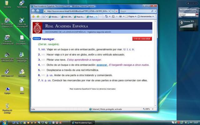Open a new blank tab
The height and width of the screenshot is (125, 200).
101,17
